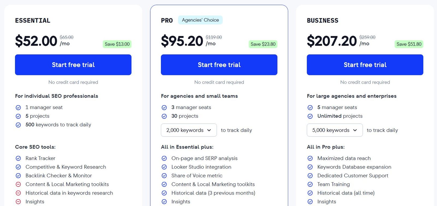Click the checkmark icon beside Rank Tracker

point(18,158)
